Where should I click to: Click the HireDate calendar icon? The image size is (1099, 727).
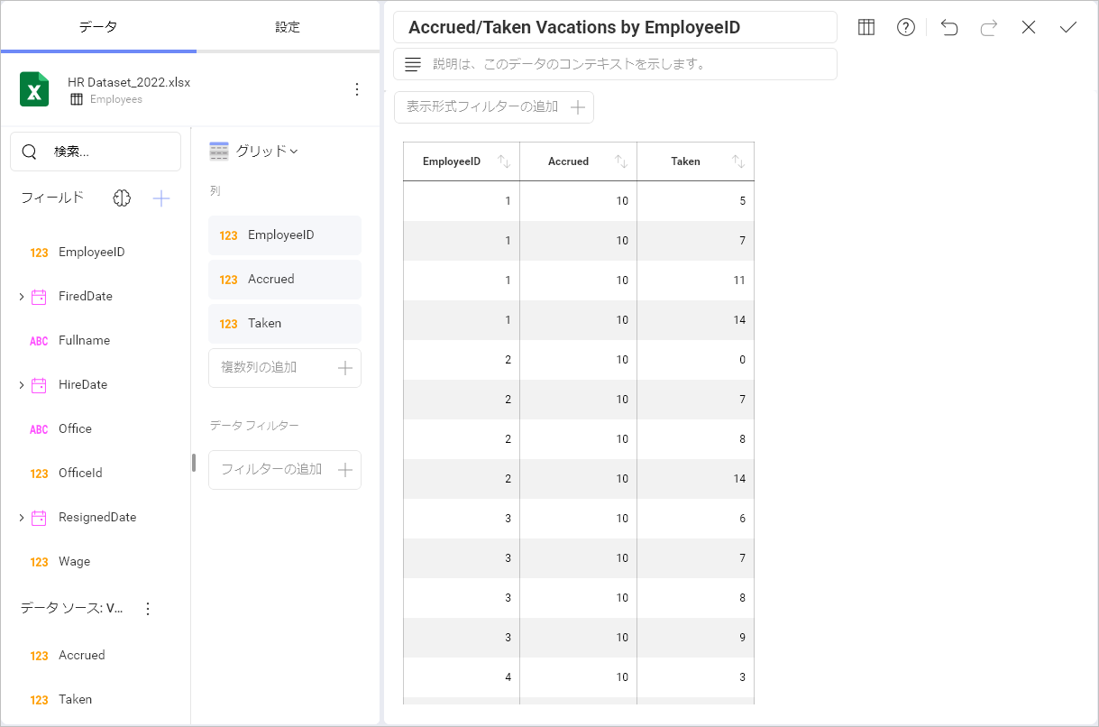coord(39,385)
